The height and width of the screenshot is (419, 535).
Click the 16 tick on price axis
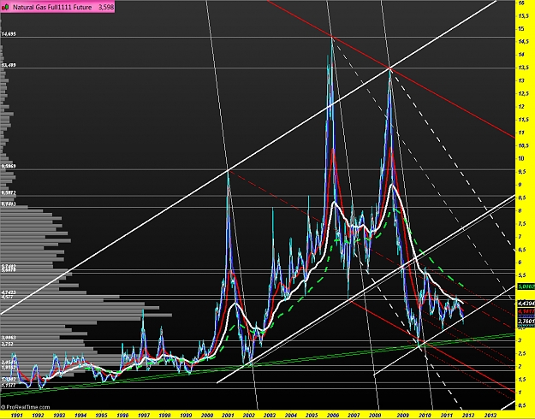tap(521, 3)
